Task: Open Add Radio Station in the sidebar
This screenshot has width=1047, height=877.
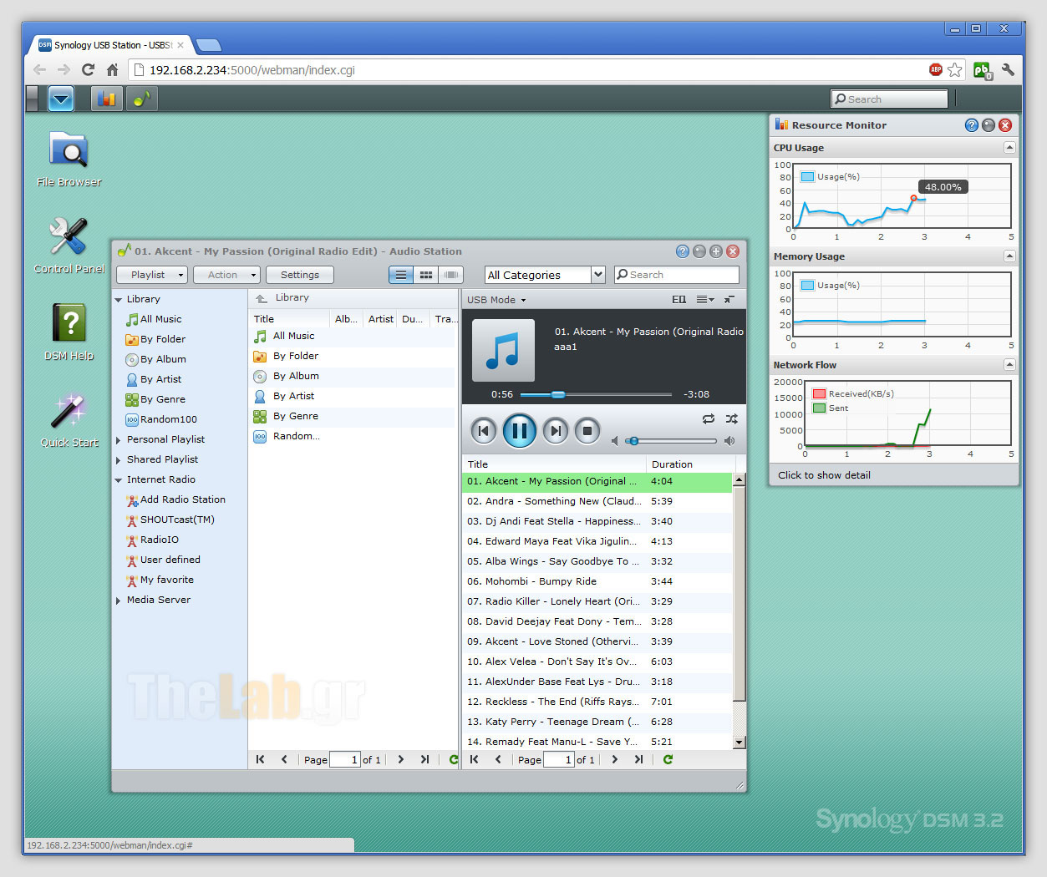Action: click(175, 499)
